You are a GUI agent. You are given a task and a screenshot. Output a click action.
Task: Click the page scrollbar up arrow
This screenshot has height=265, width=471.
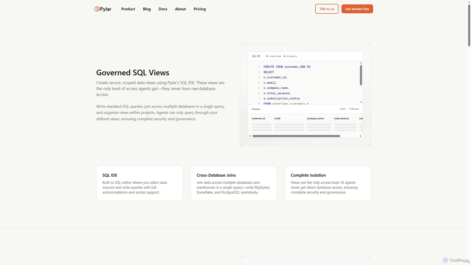point(469,2)
